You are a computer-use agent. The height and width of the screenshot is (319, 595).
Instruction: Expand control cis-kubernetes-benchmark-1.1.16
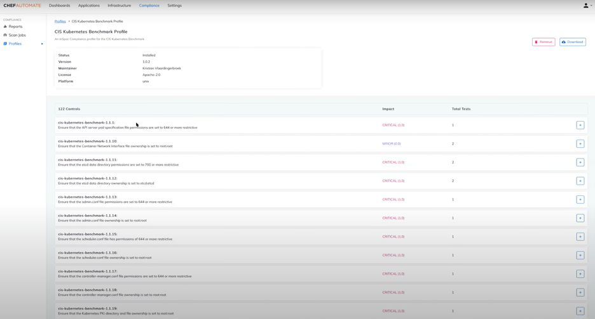point(580,255)
